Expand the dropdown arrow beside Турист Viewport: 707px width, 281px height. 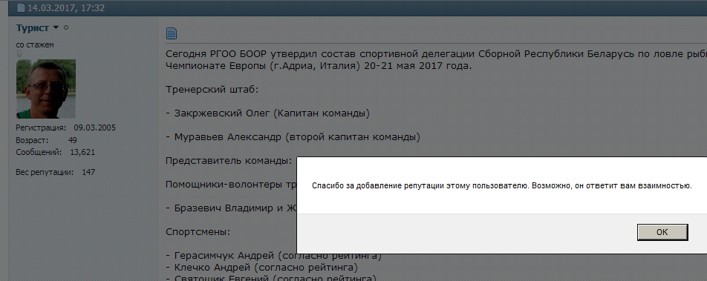coord(56,28)
